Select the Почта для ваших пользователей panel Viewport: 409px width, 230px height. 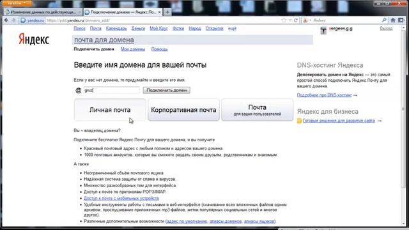tap(257, 110)
